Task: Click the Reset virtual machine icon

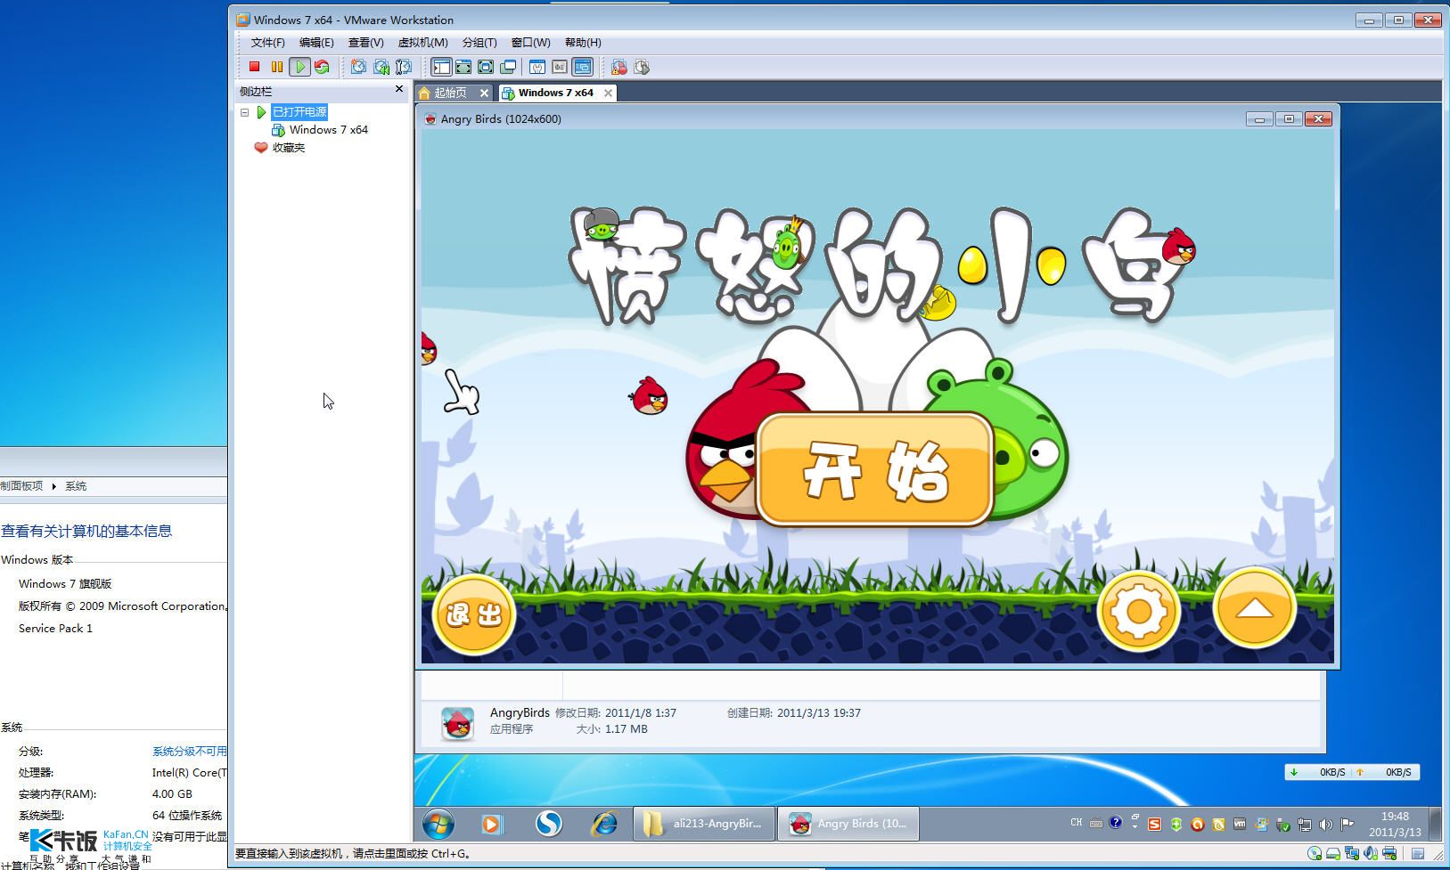Action: pyautogui.click(x=322, y=67)
